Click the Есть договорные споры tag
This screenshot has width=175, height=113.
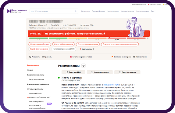point(88,44)
